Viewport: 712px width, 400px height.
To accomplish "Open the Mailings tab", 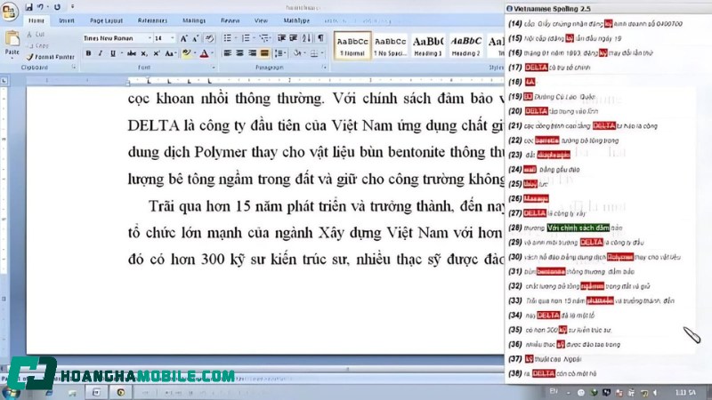I will point(194,20).
